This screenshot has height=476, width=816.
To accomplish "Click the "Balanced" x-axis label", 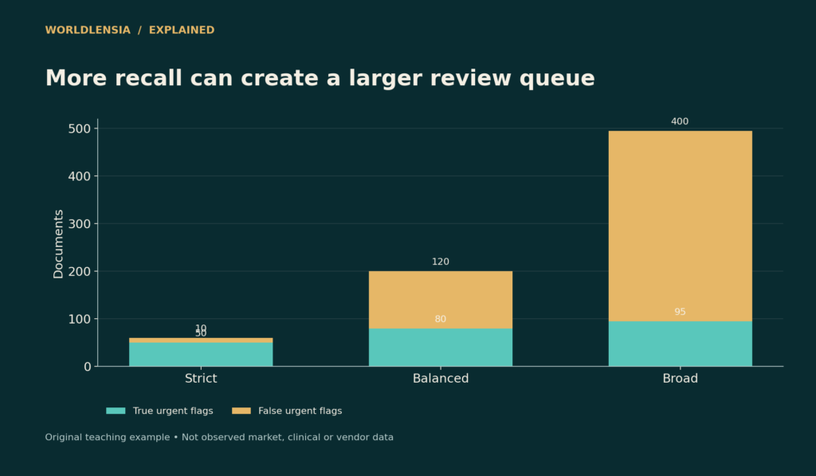I will pos(441,379).
